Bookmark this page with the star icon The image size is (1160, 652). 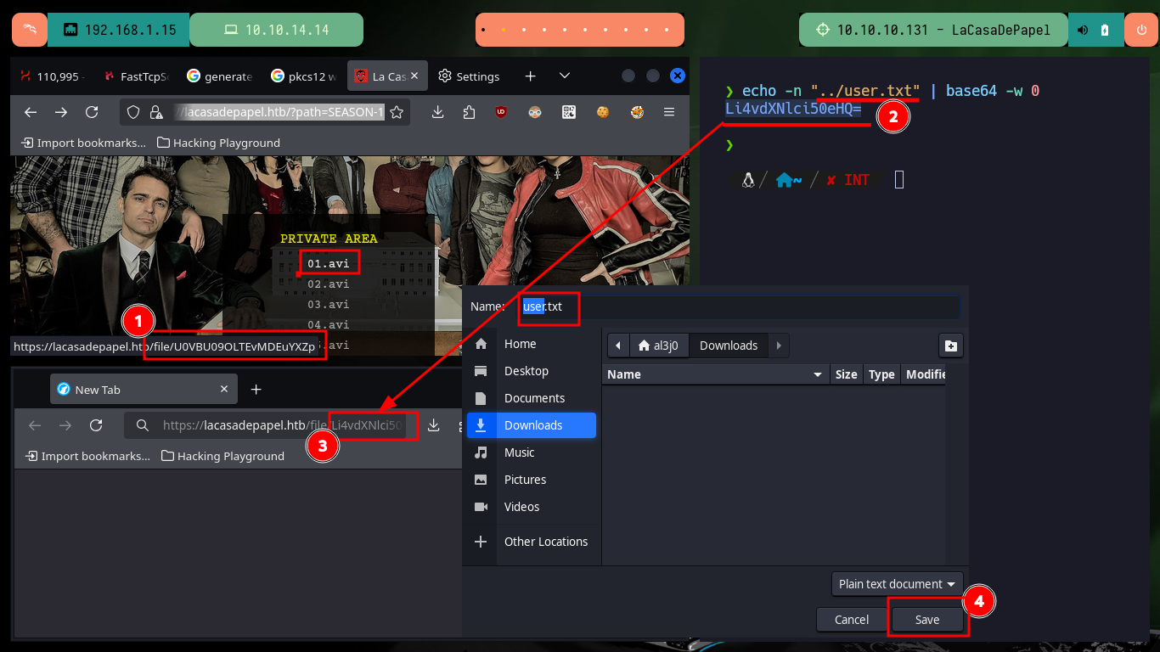pyautogui.click(x=397, y=112)
